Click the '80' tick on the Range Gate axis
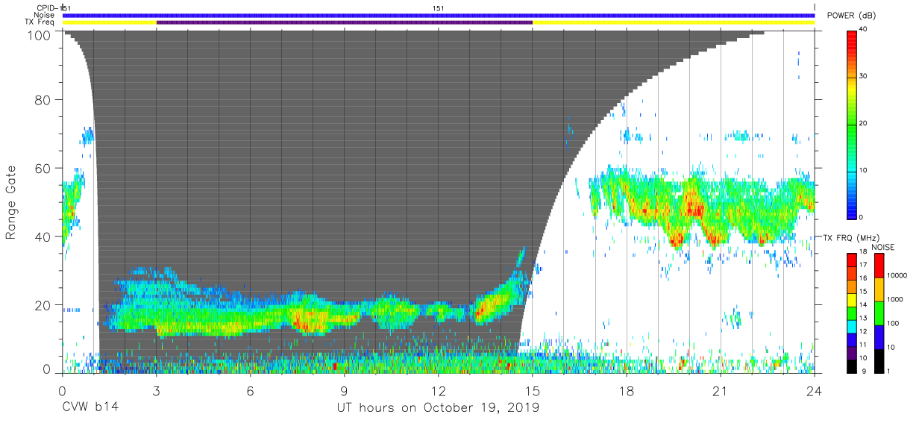This screenshot has width=916, height=423. point(44,99)
